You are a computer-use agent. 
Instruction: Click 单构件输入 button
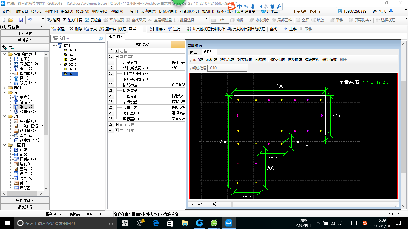(25, 200)
